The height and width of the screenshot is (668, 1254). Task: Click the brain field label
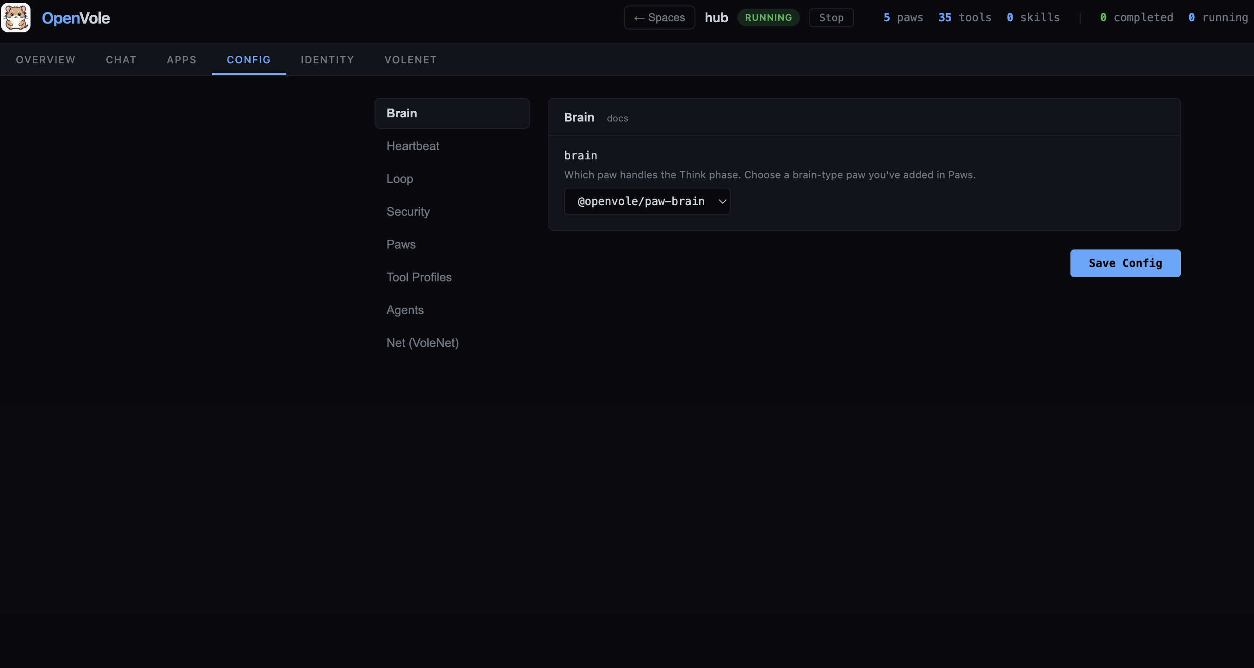[580, 156]
